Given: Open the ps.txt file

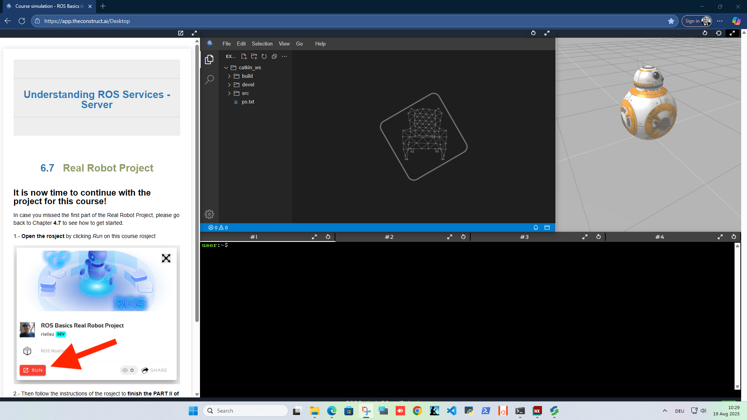Looking at the screenshot, I should click(248, 102).
